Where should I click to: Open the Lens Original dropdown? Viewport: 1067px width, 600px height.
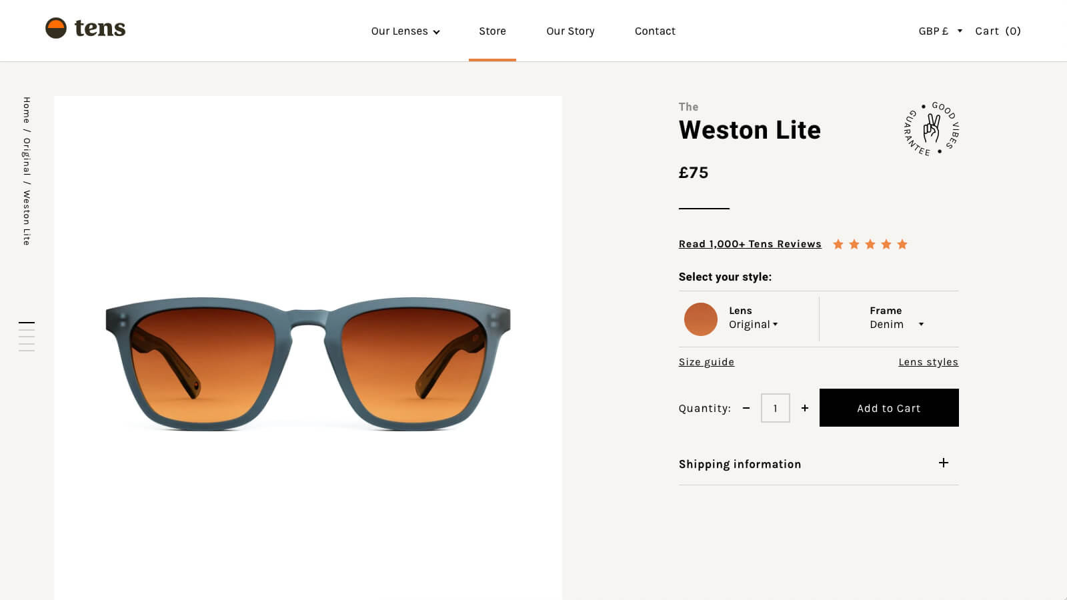754,324
